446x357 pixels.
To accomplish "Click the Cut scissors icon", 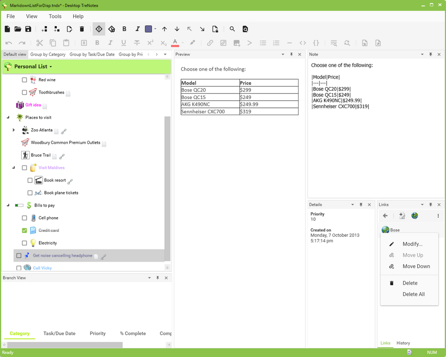I will pyautogui.click(x=39, y=43).
